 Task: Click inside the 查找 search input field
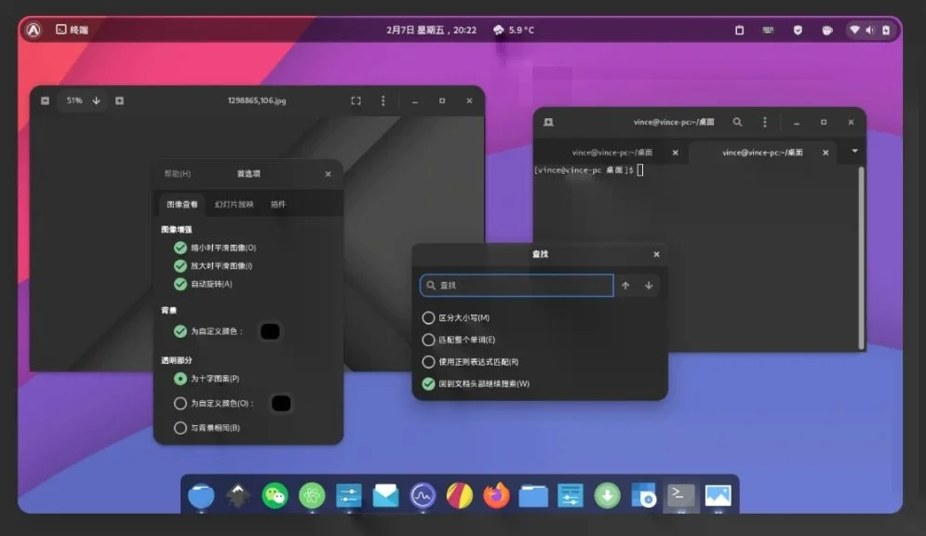coord(516,285)
